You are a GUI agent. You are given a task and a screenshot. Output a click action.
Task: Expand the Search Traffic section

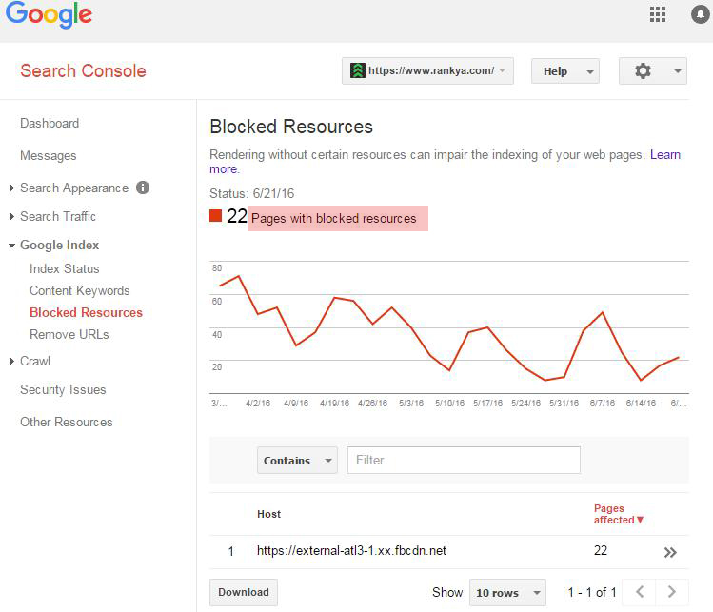coord(57,216)
